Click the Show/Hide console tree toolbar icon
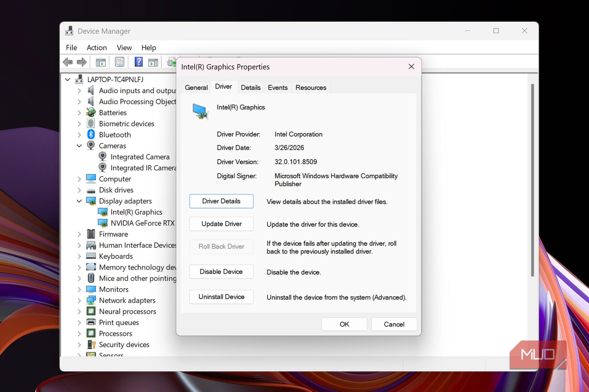This screenshot has width=589, height=392. (x=101, y=62)
